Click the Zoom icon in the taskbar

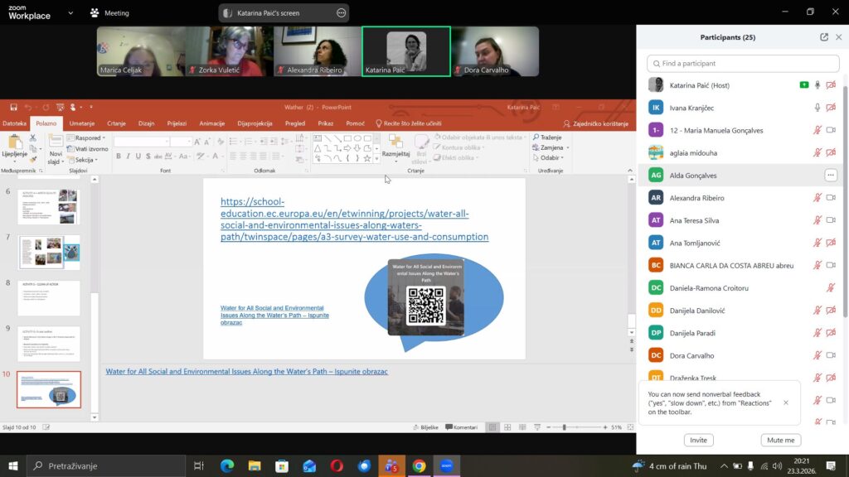pos(447,466)
